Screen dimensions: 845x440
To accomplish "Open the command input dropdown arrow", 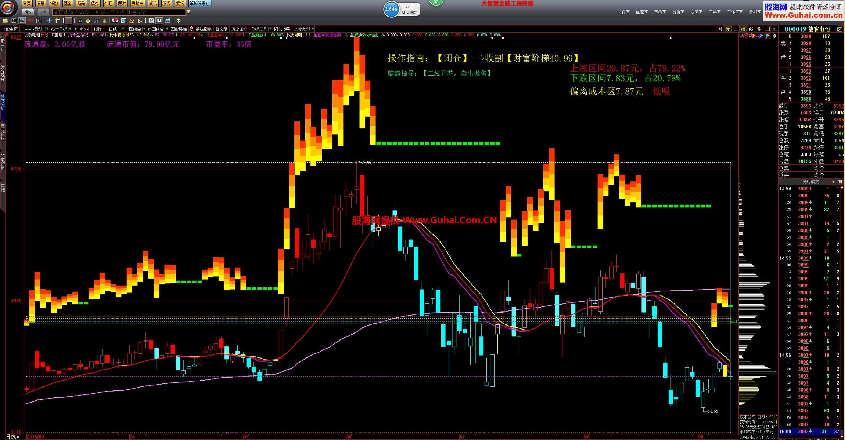I will pyautogui.click(x=188, y=12).
